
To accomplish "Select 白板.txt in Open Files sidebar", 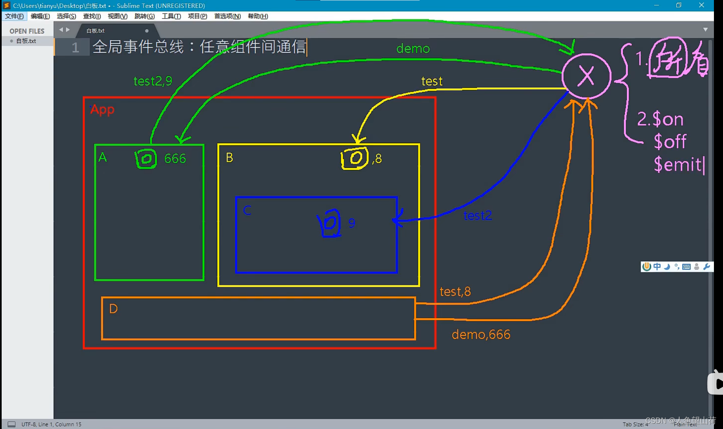I will coord(28,41).
